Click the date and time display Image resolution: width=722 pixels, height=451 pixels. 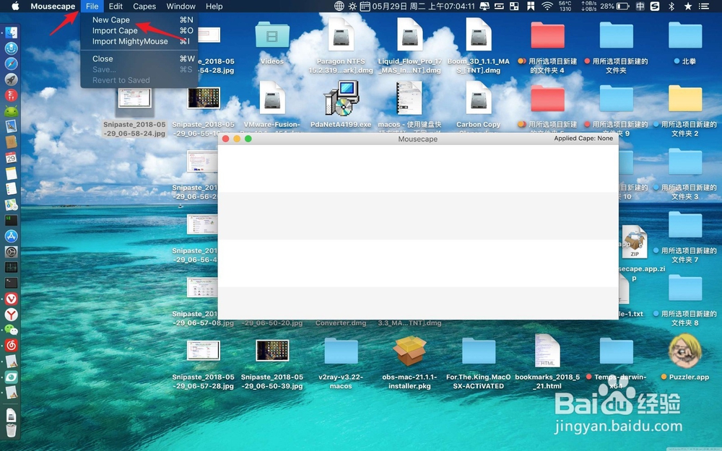click(423, 6)
